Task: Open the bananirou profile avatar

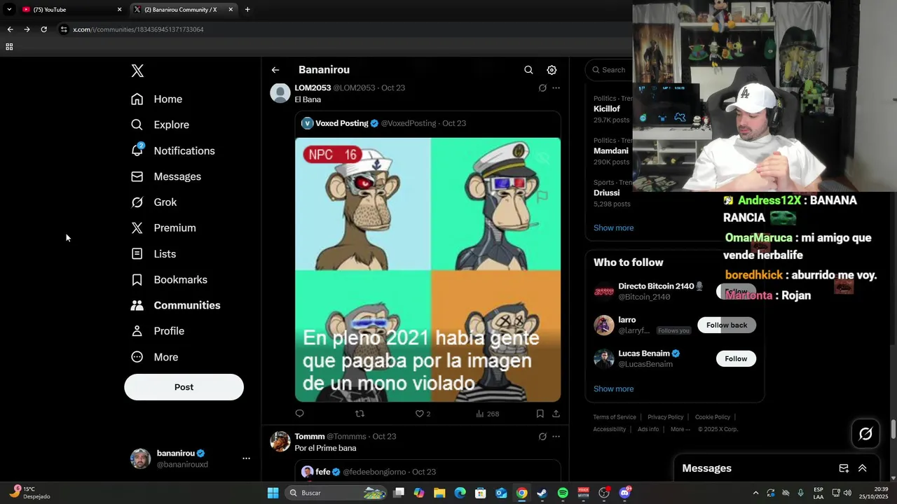Action: click(x=140, y=458)
